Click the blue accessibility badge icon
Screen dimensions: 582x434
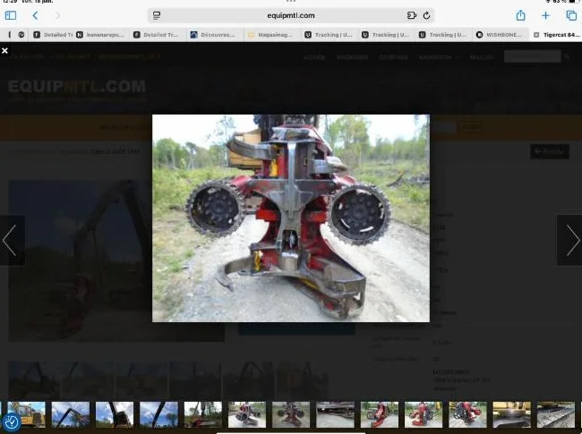tap(11, 421)
